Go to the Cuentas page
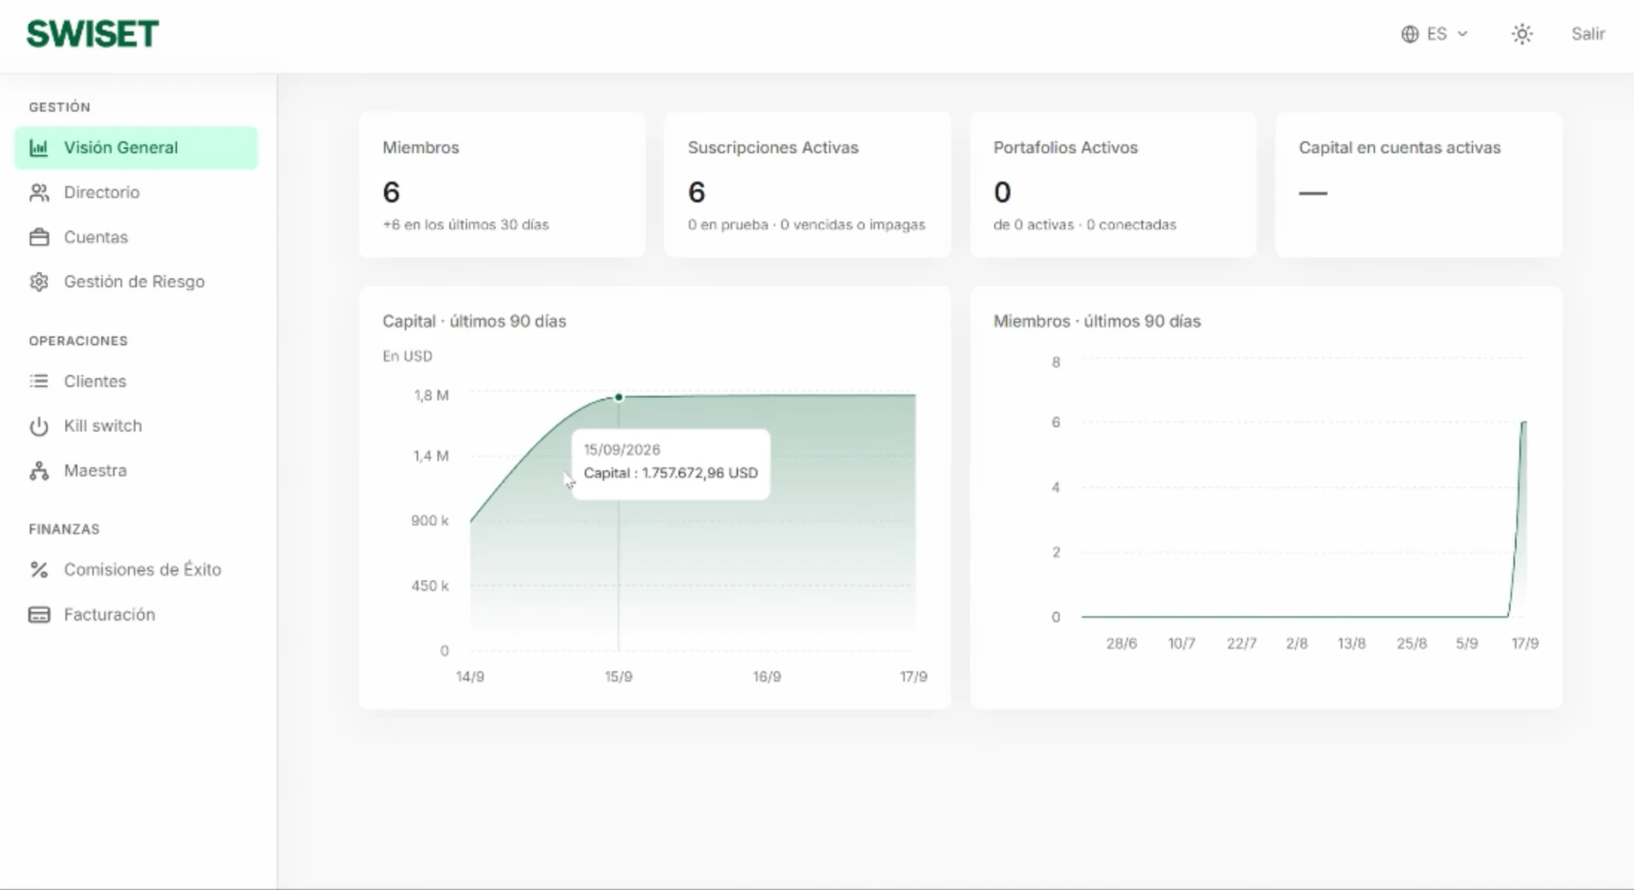 click(x=136, y=237)
